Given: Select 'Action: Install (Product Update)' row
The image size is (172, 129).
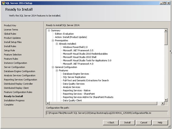Looking at the screenshot, I should [x=71, y=37].
